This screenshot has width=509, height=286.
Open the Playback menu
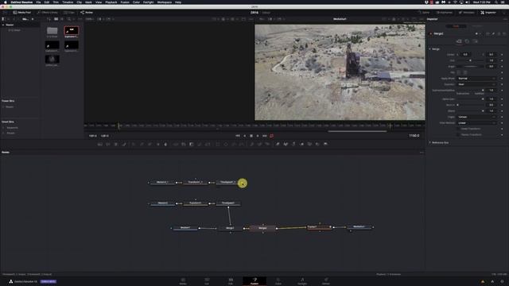(x=111, y=2)
